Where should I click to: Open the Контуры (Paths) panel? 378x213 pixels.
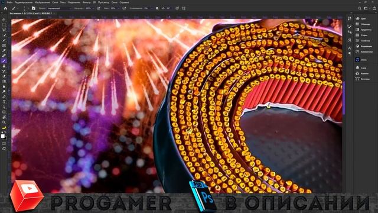click(x=363, y=79)
